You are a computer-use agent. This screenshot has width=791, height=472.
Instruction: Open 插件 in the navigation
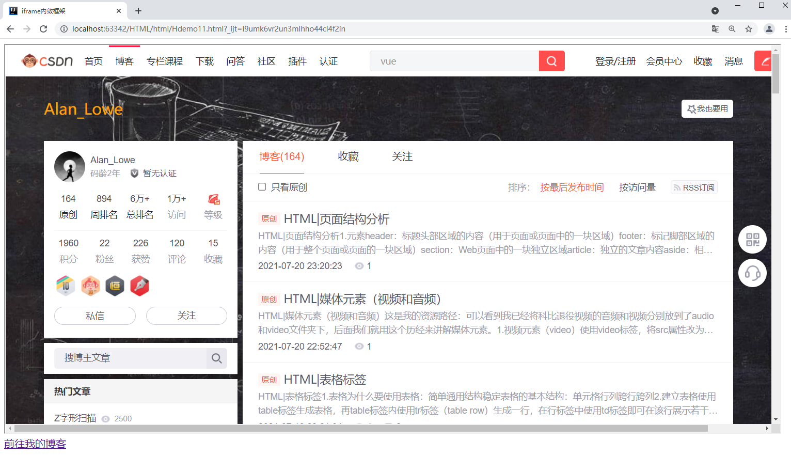coord(297,61)
